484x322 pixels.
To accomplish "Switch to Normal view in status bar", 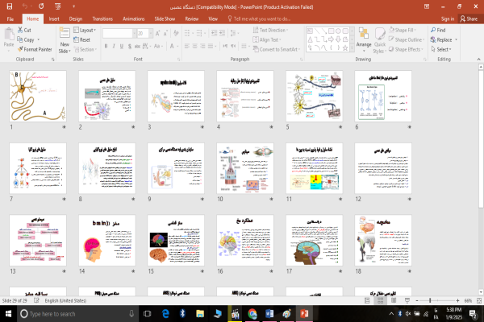I will (x=365, y=300).
